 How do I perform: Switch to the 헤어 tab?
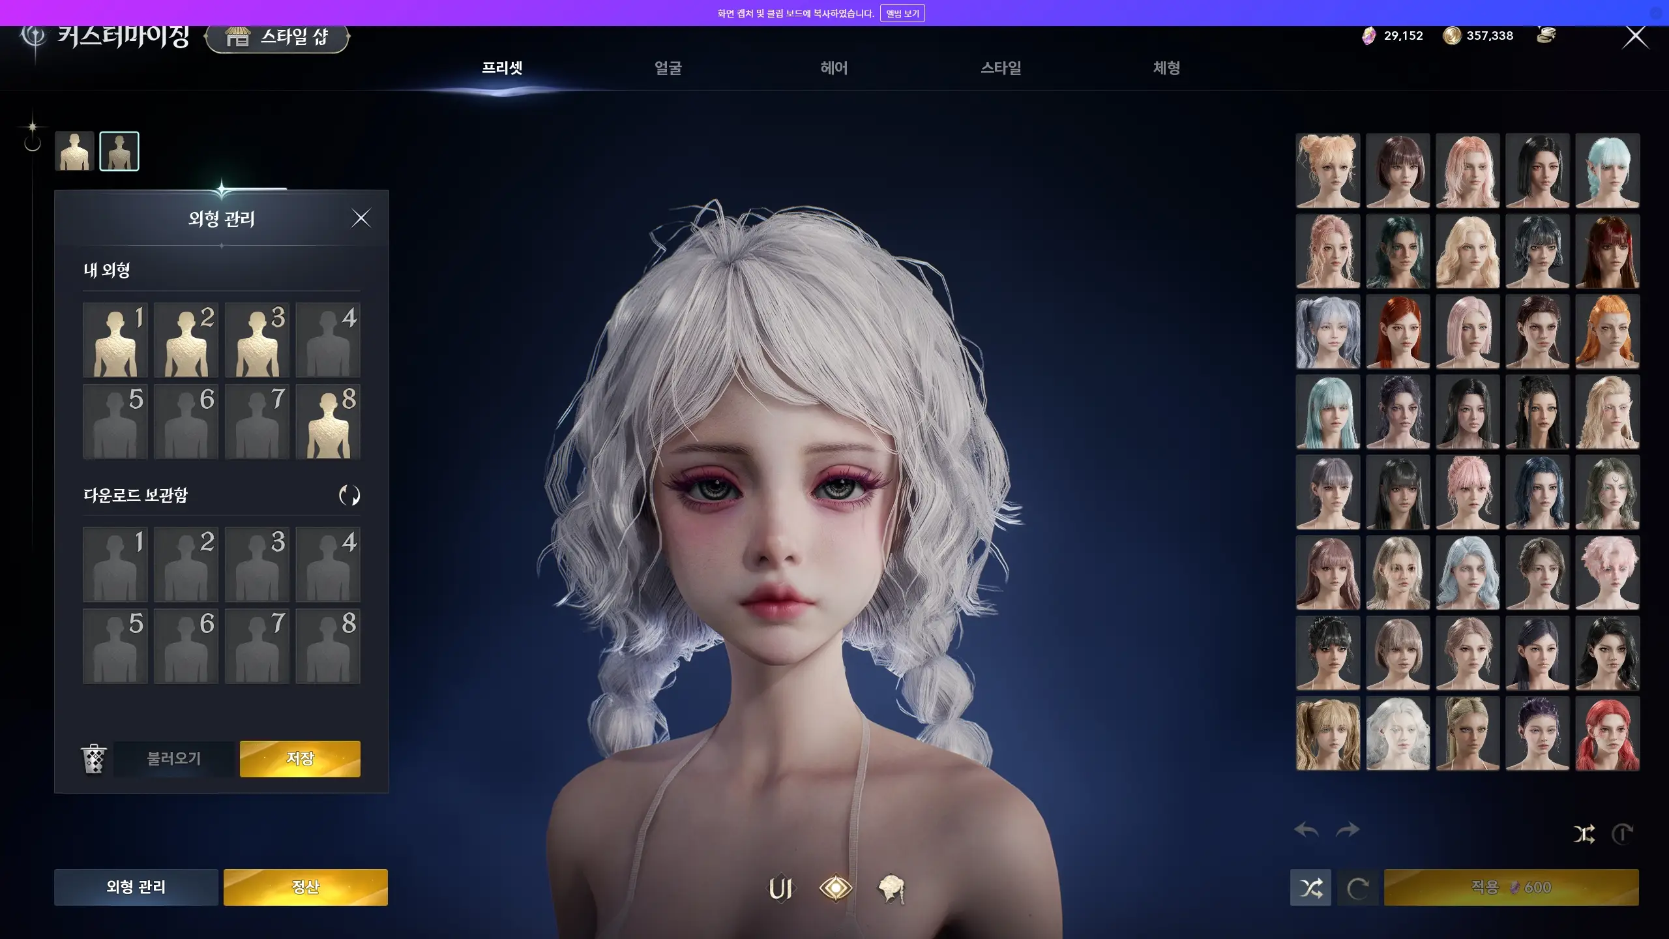tap(834, 68)
